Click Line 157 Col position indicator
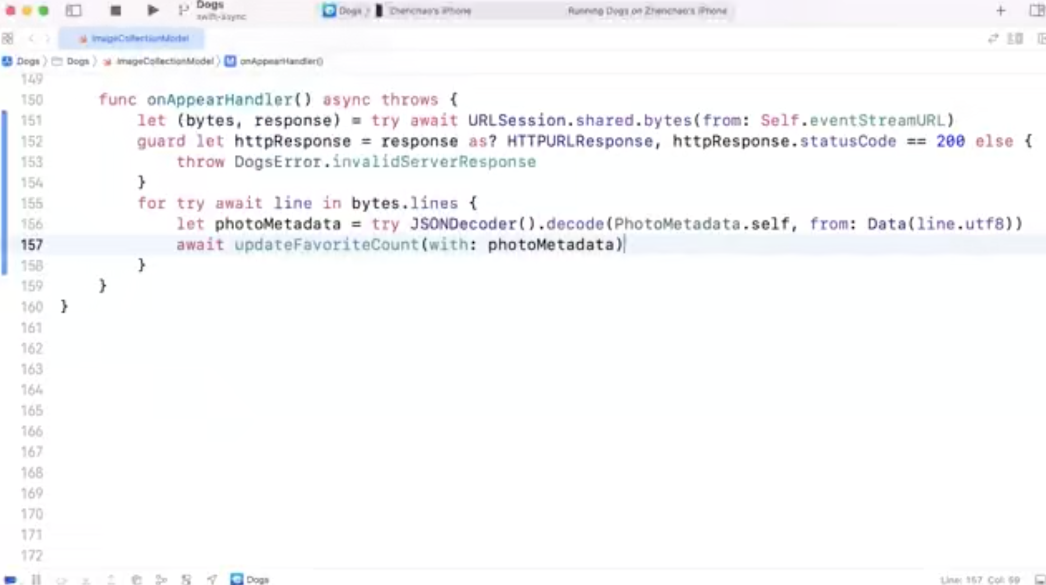Screen dimensions: 1046x585 (x=980, y=580)
